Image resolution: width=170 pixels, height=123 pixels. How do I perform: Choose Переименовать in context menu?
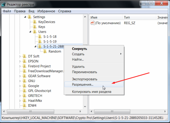[x=94, y=72]
